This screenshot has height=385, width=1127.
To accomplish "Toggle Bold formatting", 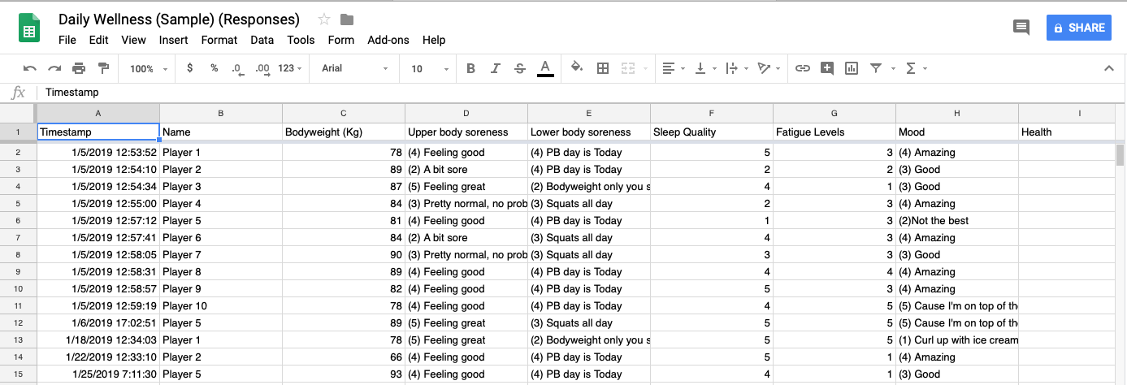I will click(x=470, y=69).
